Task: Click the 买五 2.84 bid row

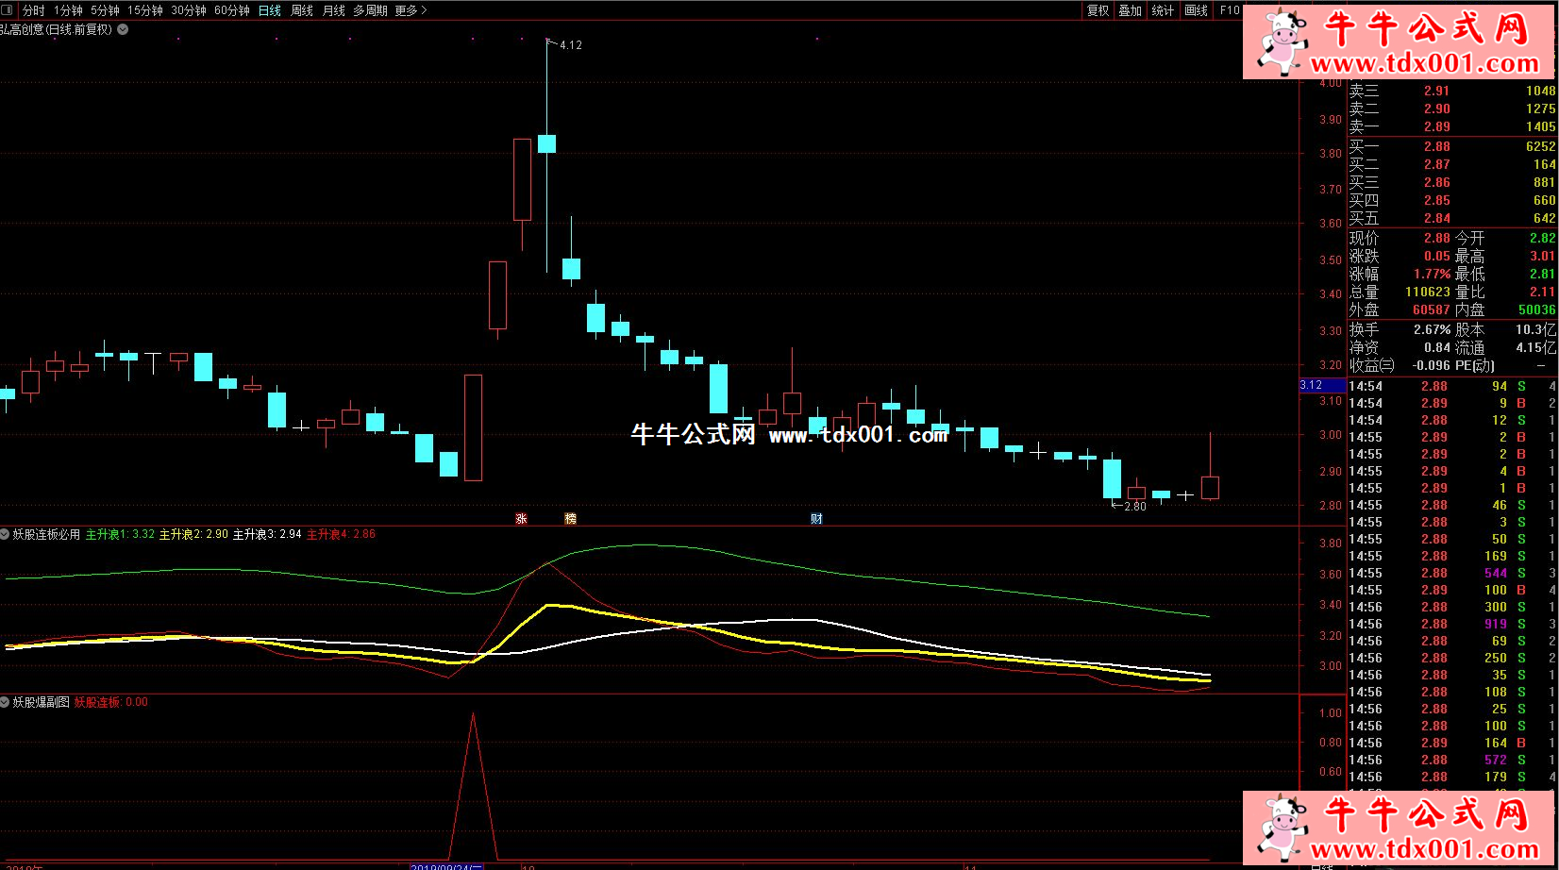Action: click(1452, 218)
